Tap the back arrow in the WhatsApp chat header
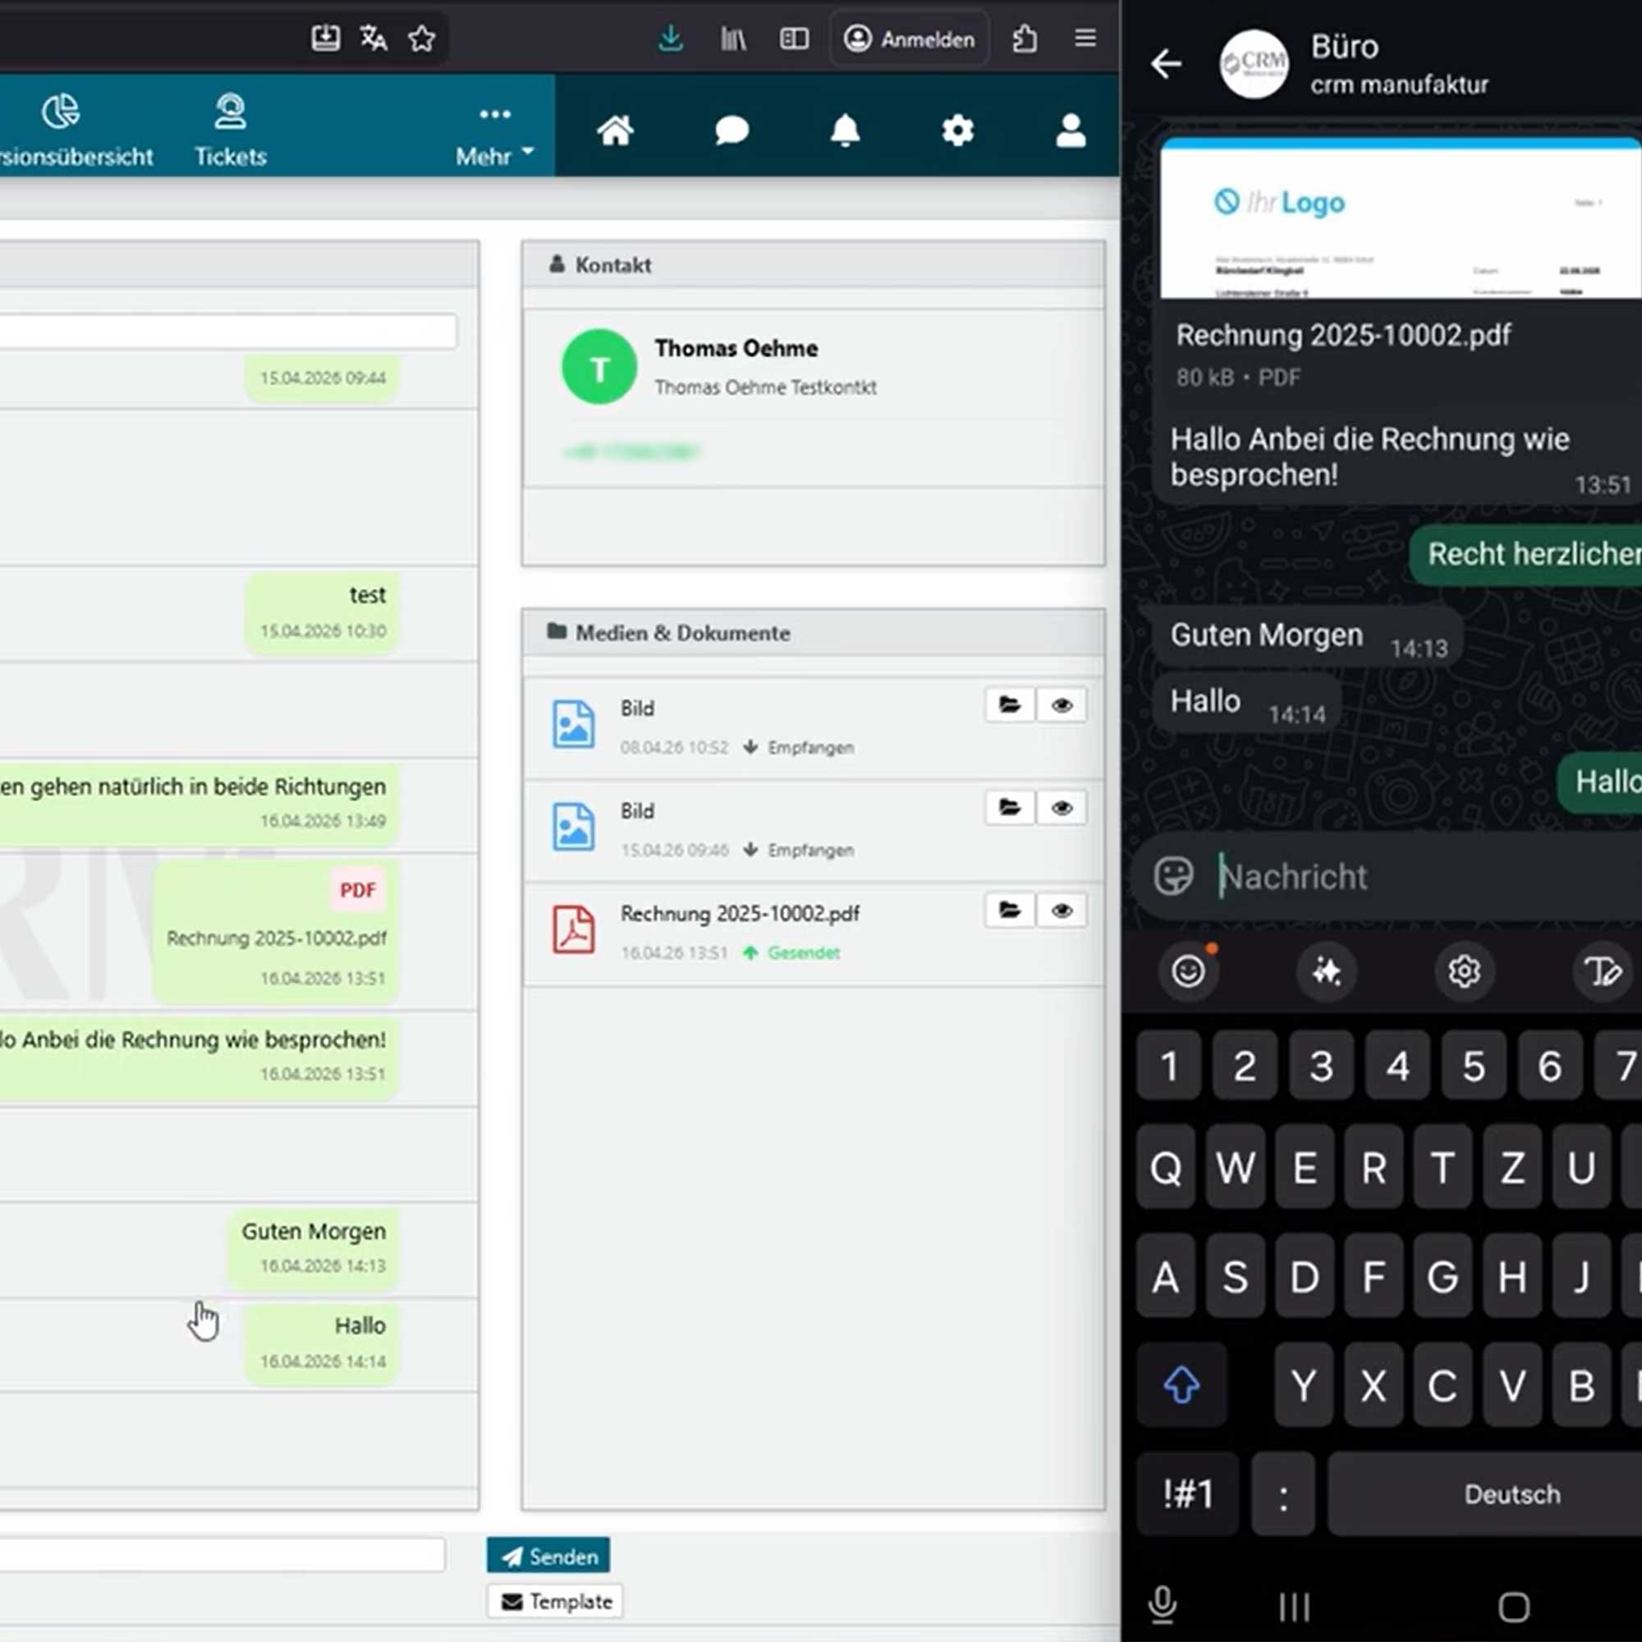The image size is (1642, 1642). point(1166,64)
